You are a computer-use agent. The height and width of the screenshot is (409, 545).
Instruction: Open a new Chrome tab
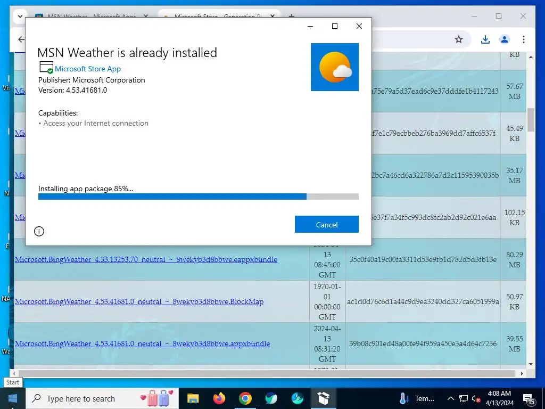[x=292, y=16]
